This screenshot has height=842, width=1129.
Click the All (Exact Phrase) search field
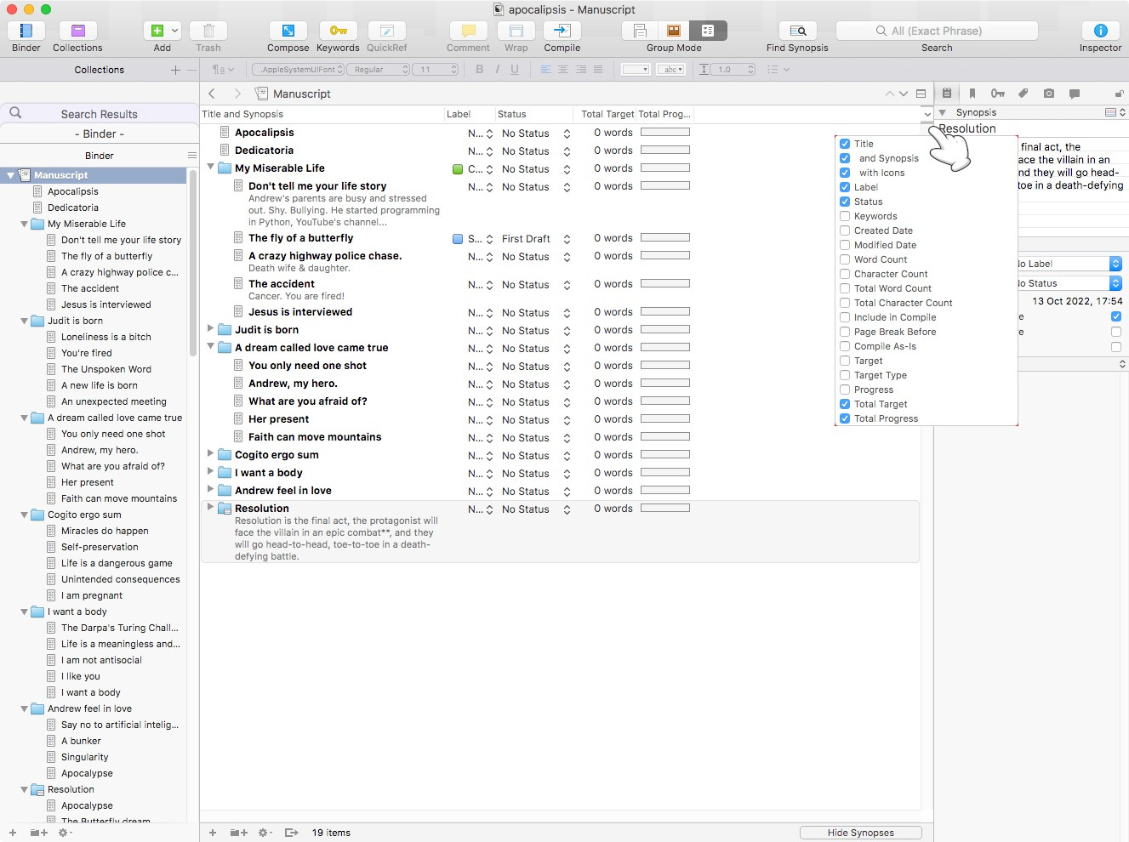[937, 31]
